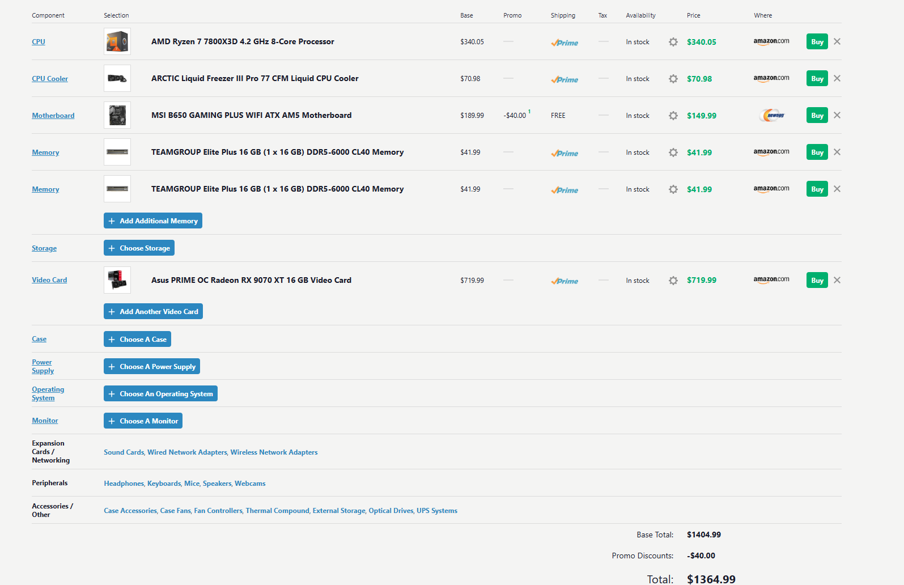Click the $149.99 green price link

[702, 116]
